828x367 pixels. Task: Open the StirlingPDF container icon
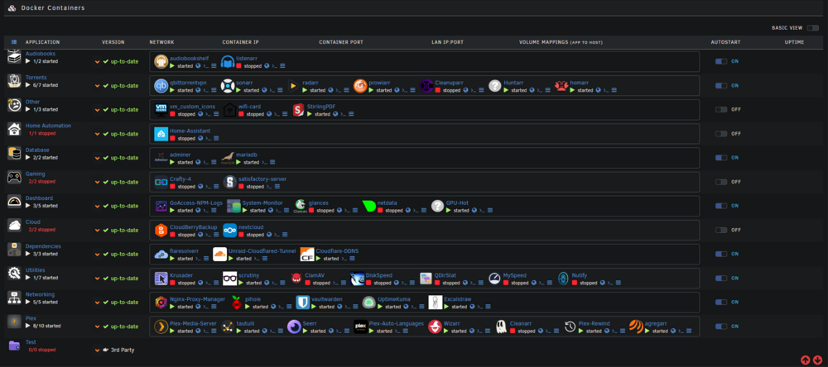(299, 110)
